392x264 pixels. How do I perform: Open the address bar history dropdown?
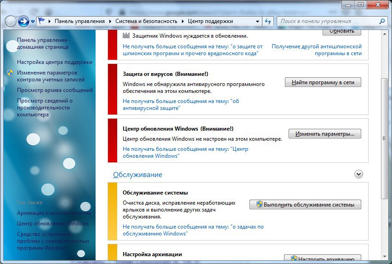tap(257, 22)
